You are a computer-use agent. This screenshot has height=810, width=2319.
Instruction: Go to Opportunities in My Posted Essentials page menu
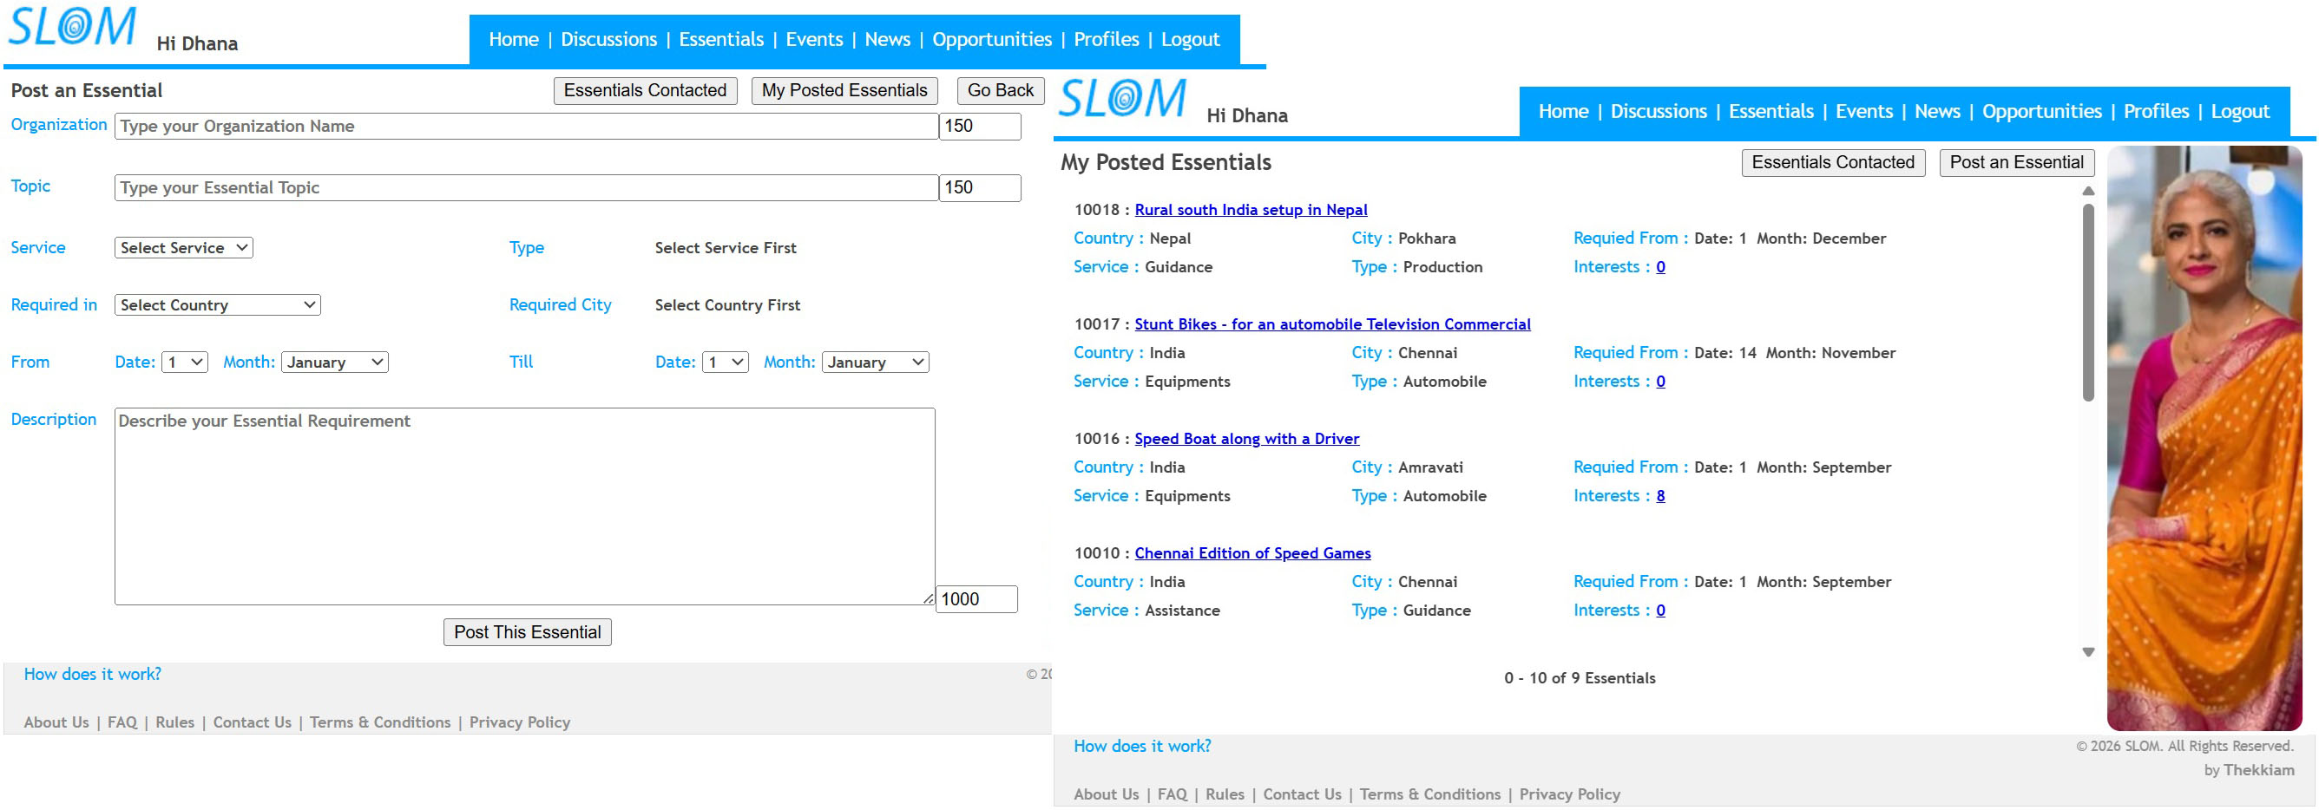(x=2042, y=112)
